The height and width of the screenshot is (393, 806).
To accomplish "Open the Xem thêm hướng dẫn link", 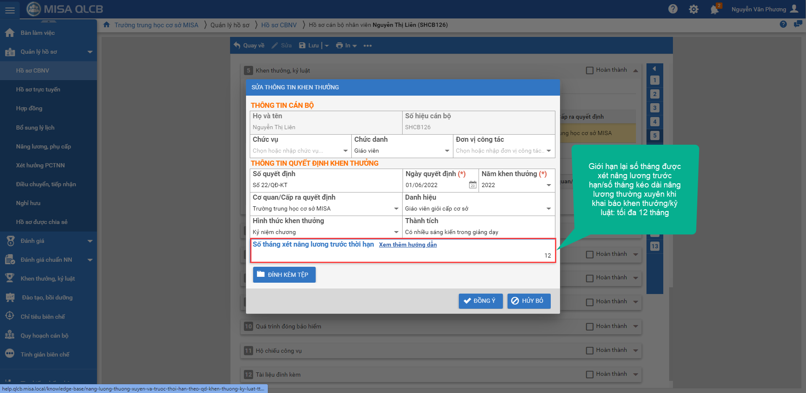I will (x=408, y=245).
